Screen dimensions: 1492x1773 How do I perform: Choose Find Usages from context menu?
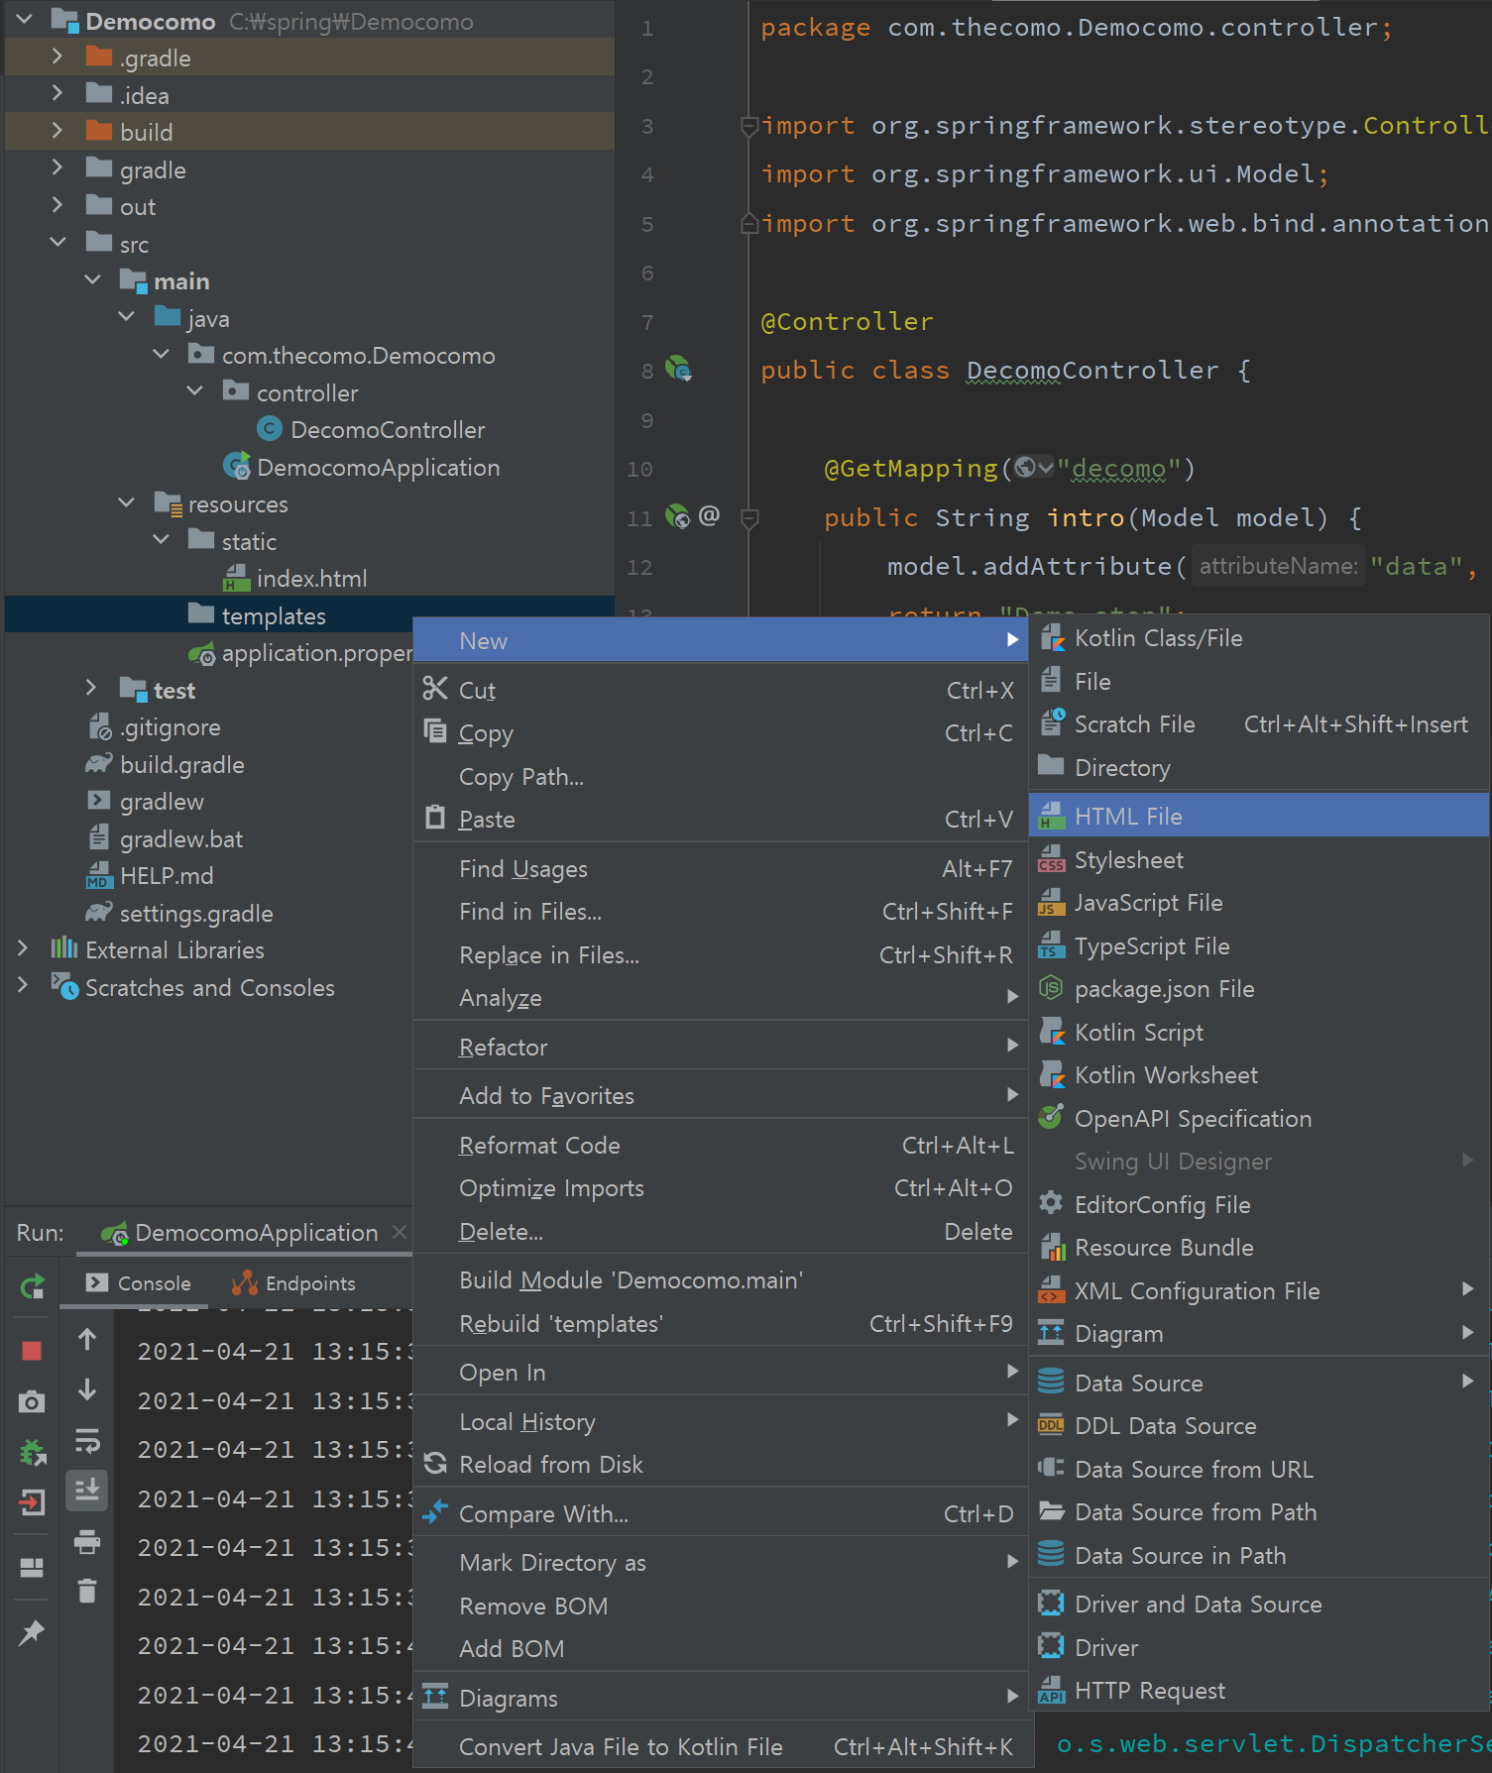(x=721, y=869)
